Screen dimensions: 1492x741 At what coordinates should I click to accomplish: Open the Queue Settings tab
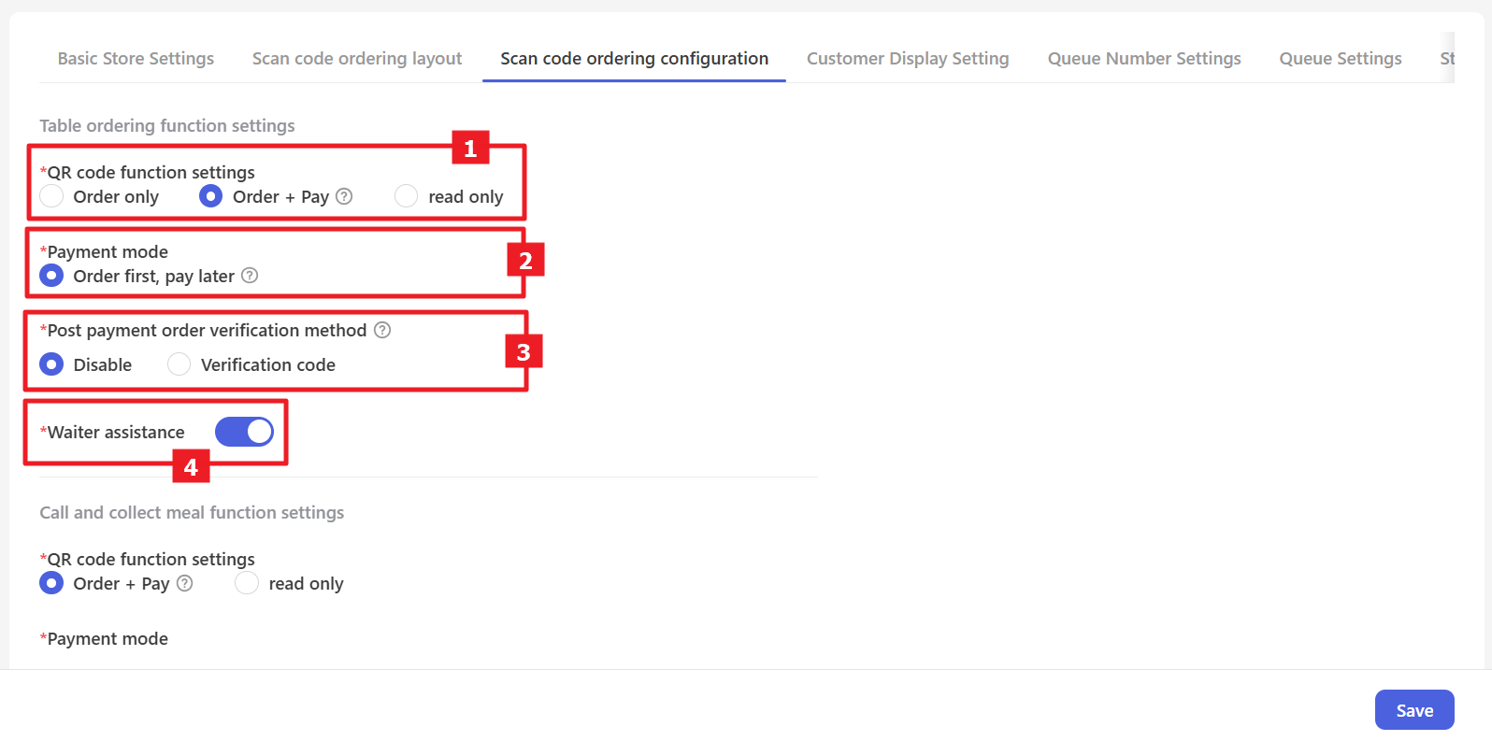click(1341, 59)
